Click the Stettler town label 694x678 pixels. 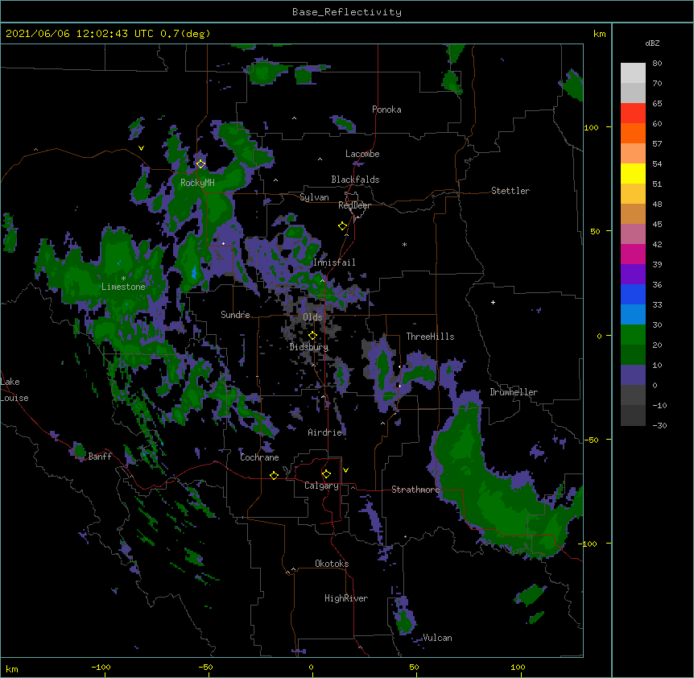(510, 191)
